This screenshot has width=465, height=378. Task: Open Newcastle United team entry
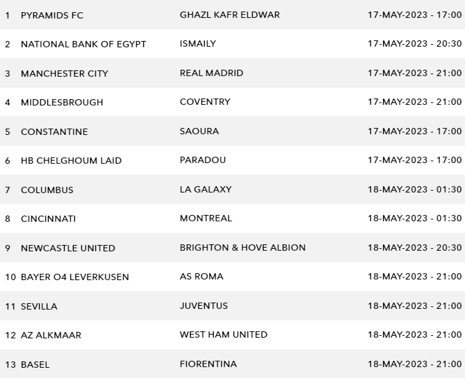coord(68,248)
